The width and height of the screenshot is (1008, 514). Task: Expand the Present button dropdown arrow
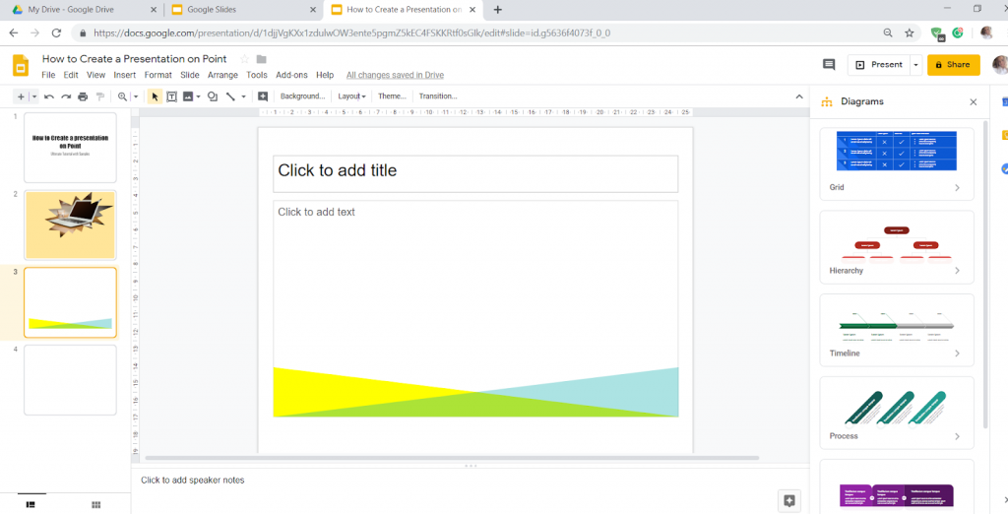(916, 65)
